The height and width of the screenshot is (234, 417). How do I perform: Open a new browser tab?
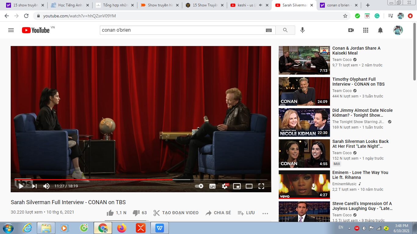click(368, 5)
